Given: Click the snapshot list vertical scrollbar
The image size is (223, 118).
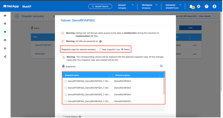Looking at the screenshot, I should click(164, 87).
